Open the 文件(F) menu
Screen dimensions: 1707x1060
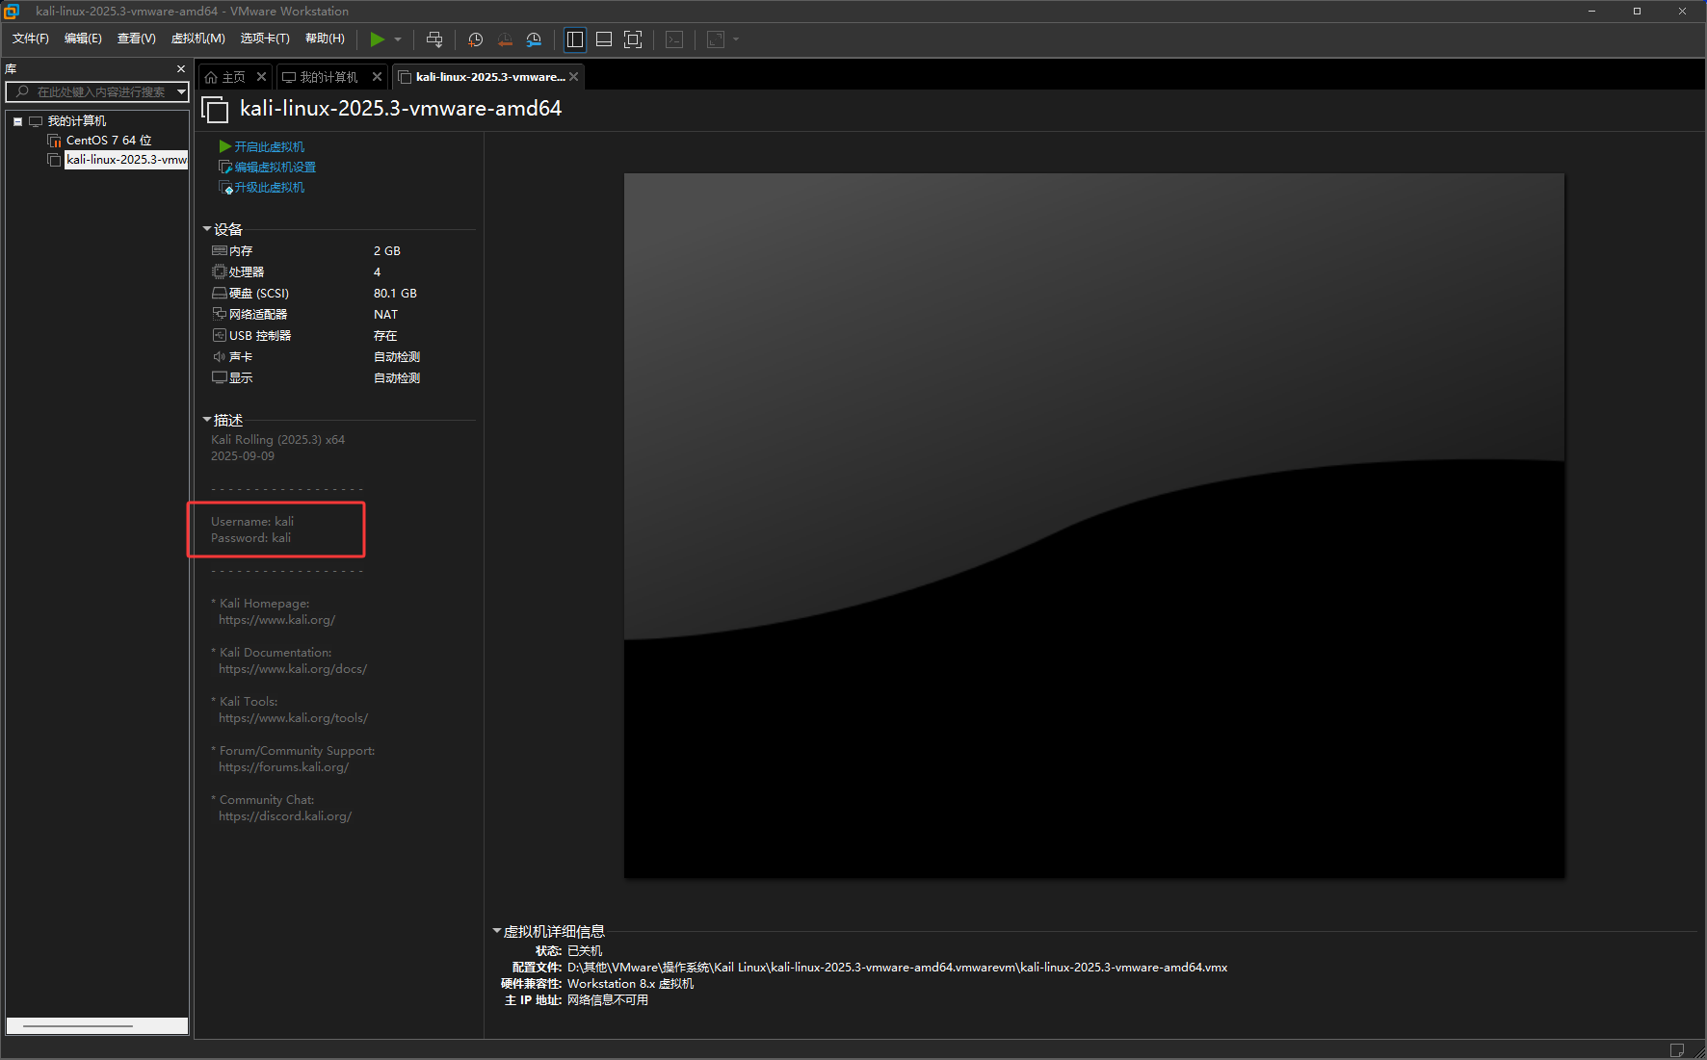tap(30, 39)
